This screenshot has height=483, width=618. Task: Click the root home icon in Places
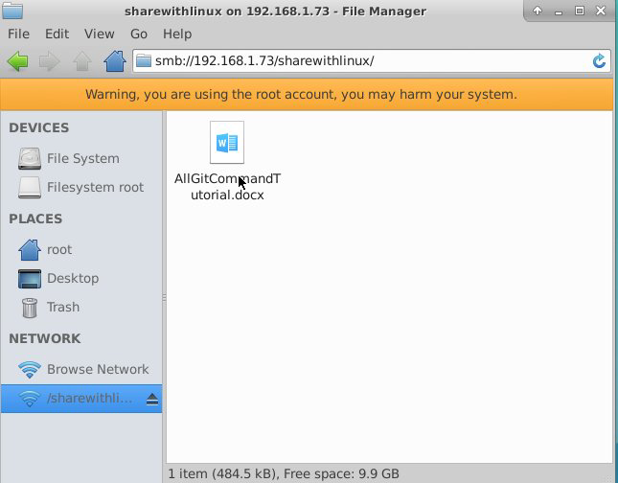(30, 249)
